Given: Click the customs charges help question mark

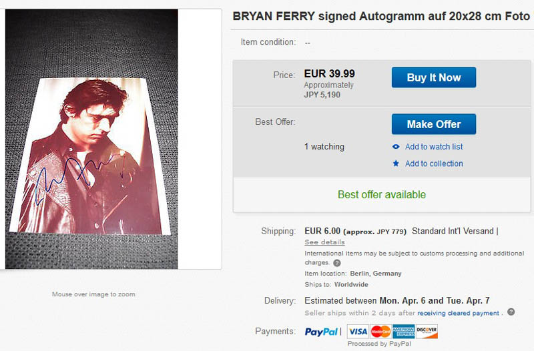Looking at the screenshot, I should pyautogui.click(x=337, y=263).
